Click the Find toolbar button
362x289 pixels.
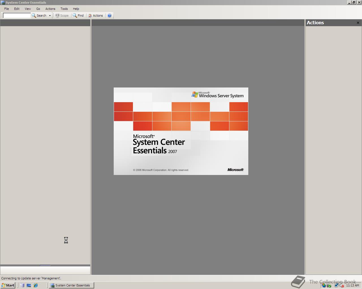78,16
